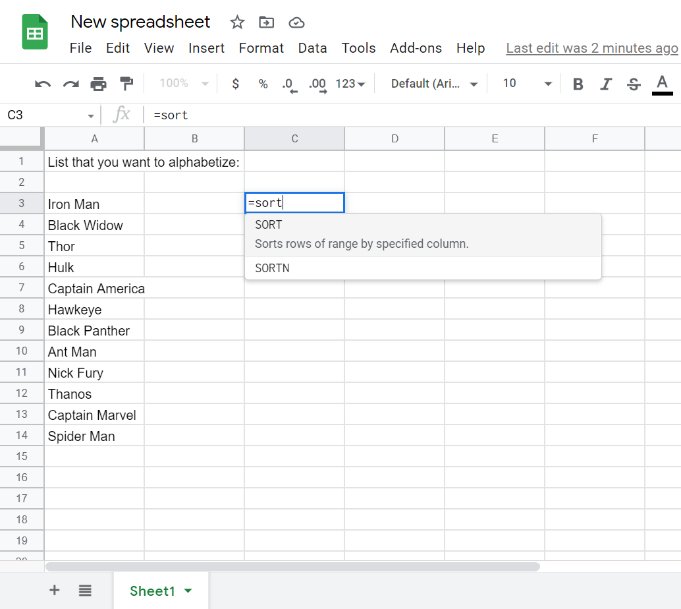Open the font family dropdown
The image size is (681, 609).
434,84
